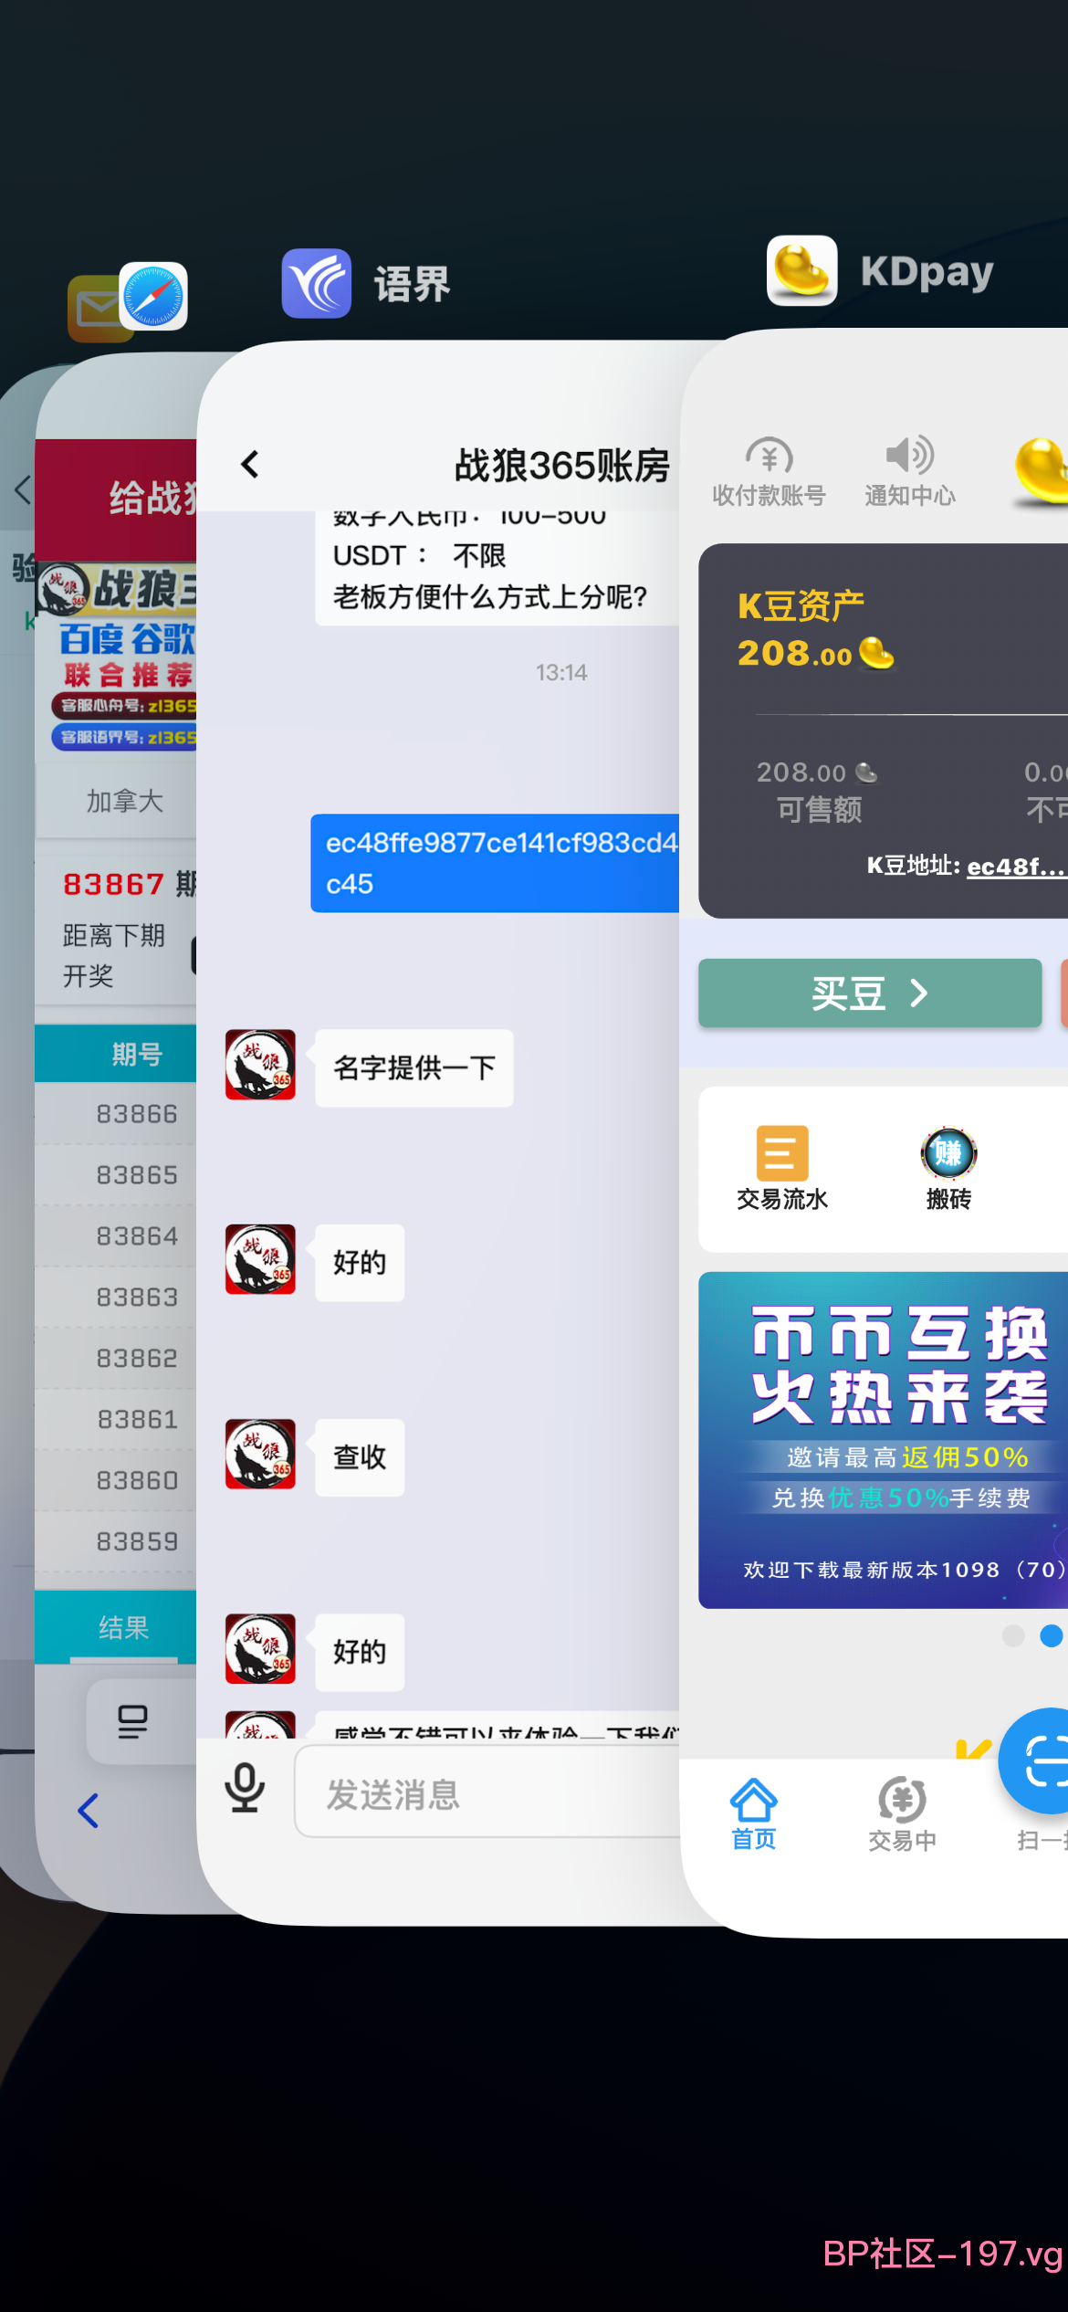Open 交易流水 transaction record icon
Screen dimensions: 1068x2312
(782, 1153)
